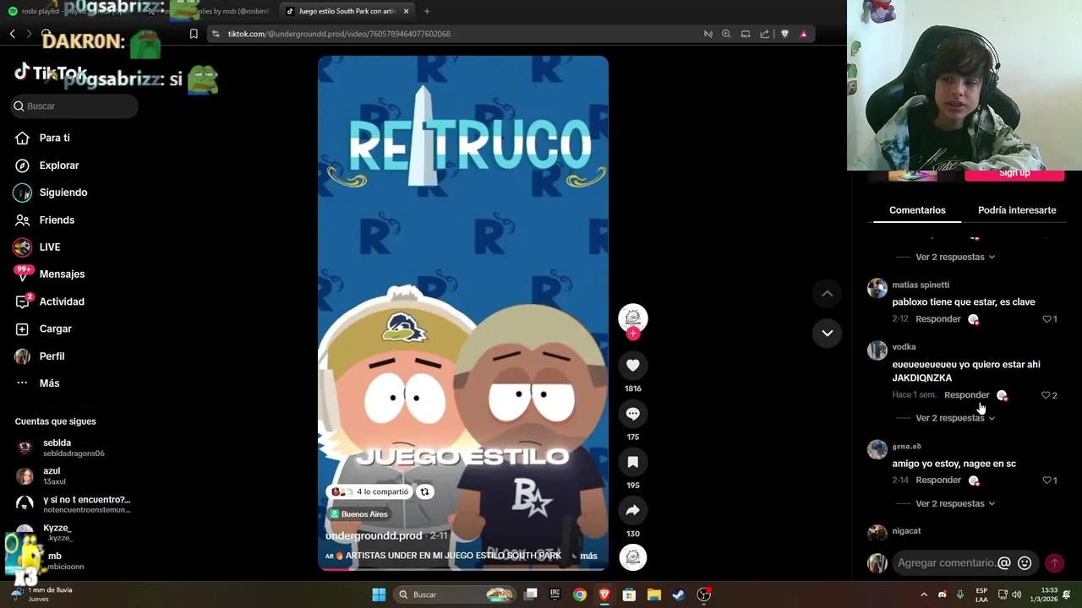The image size is (1082, 608).
Task: Open Cargar upload page
Action: (55, 328)
